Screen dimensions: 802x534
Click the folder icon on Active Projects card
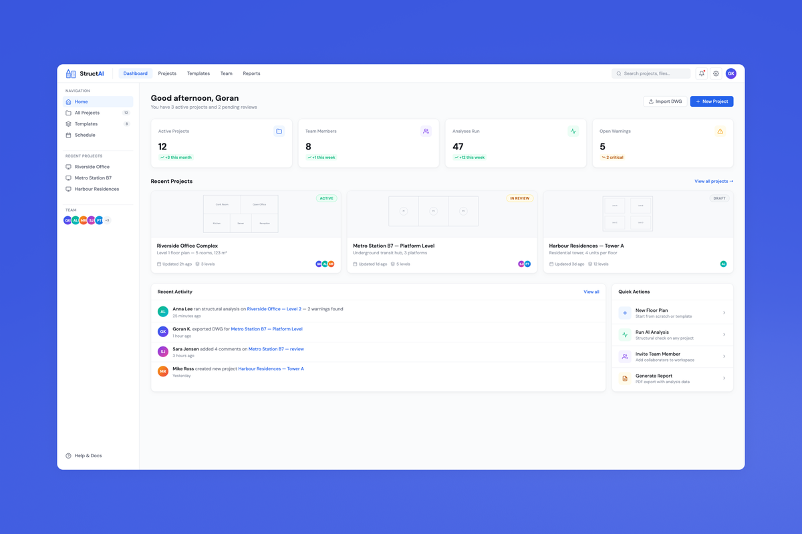[279, 131]
